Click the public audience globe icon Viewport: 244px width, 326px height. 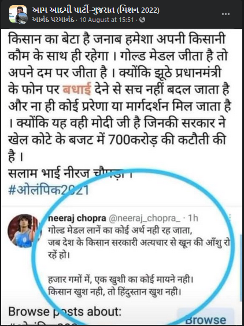pyautogui.click(x=142, y=20)
